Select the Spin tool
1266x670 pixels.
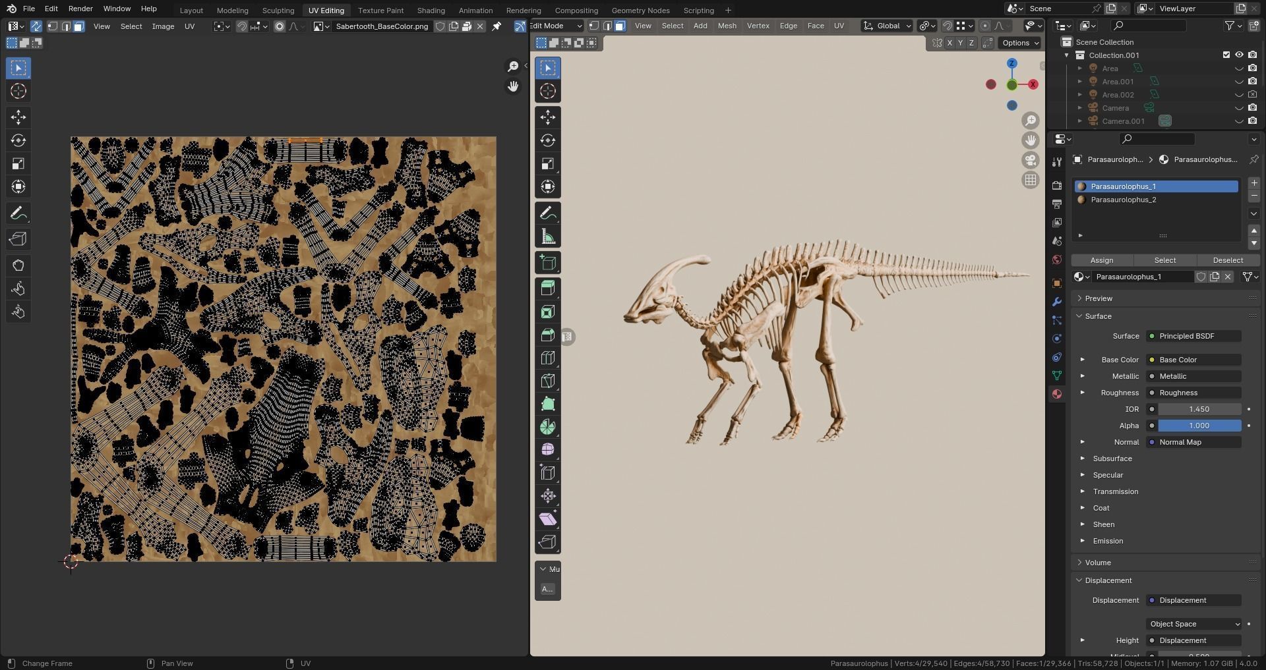[548, 427]
